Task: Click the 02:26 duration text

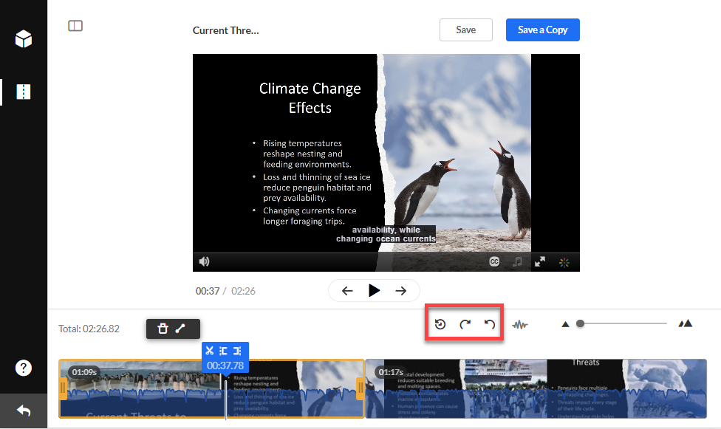Action: pos(243,291)
